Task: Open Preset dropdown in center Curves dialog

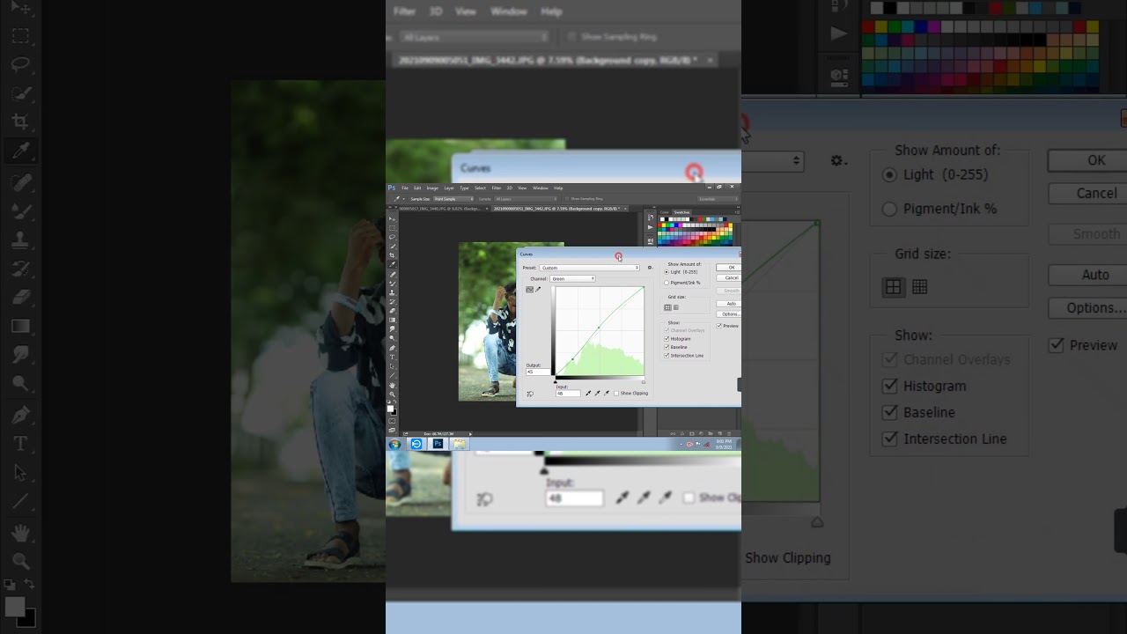Action: click(x=589, y=268)
